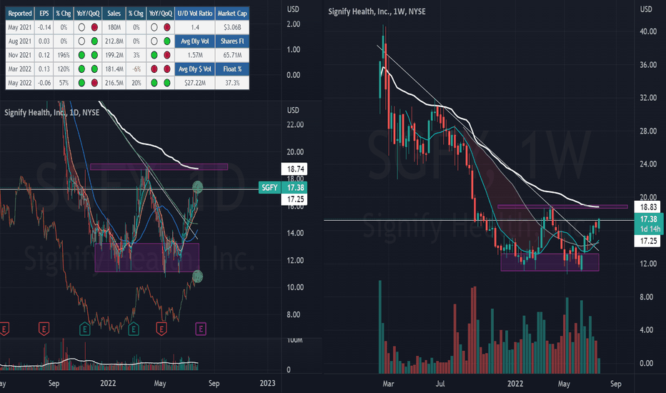The image size is (666, 393).
Task: Click the 65.71M shares float value
Action: 232,55
